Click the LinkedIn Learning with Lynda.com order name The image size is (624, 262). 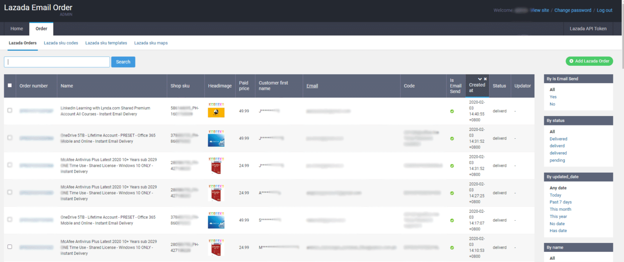(x=105, y=111)
